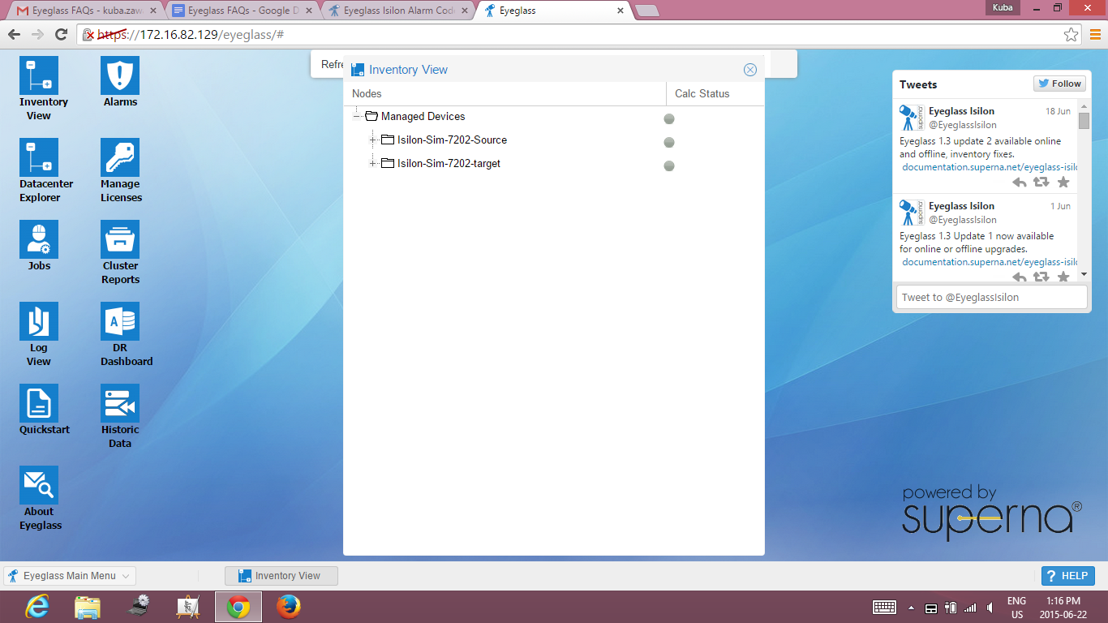Expand Isilon-Sim-7202-target node

click(x=373, y=164)
